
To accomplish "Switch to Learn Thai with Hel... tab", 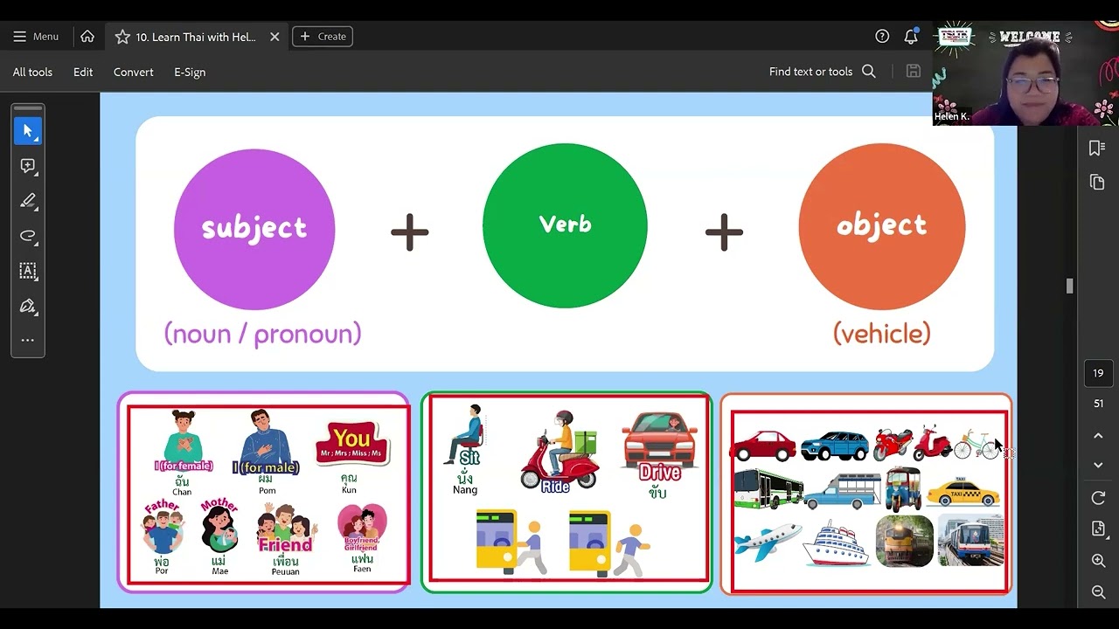I will tap(196, 37).
